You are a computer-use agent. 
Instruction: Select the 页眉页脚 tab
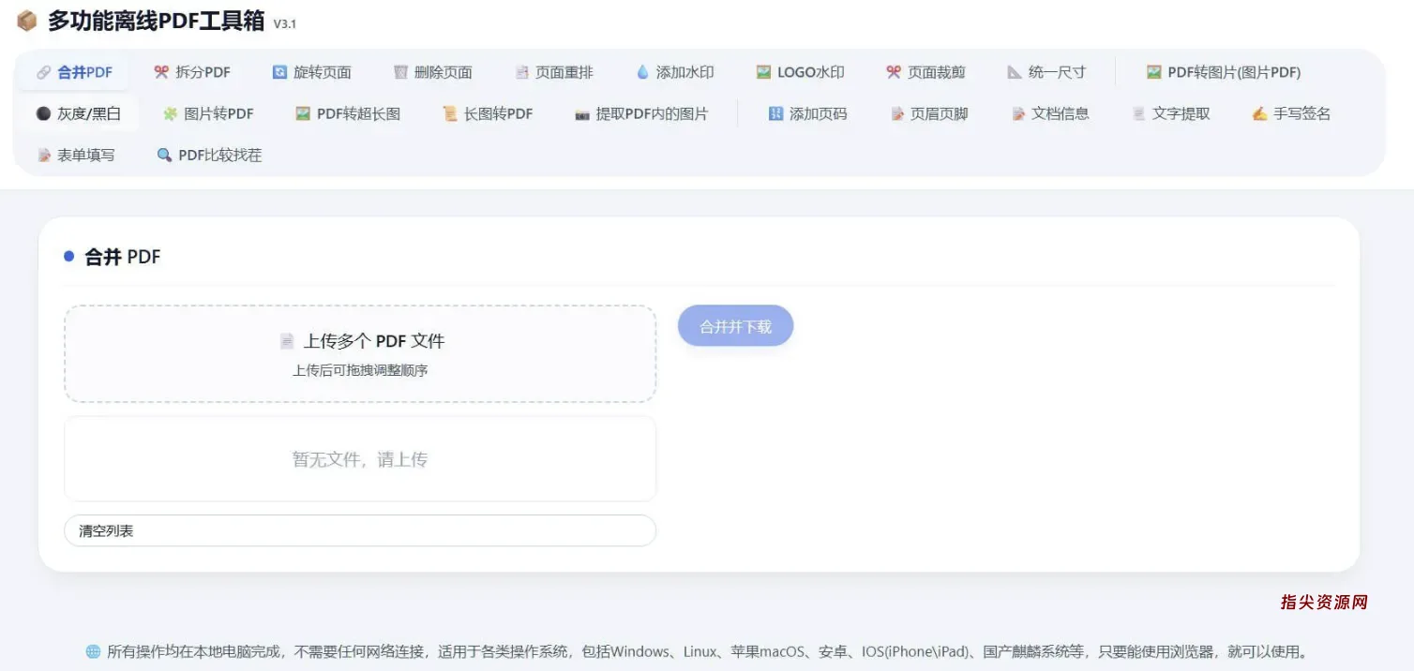pos(929,113)
